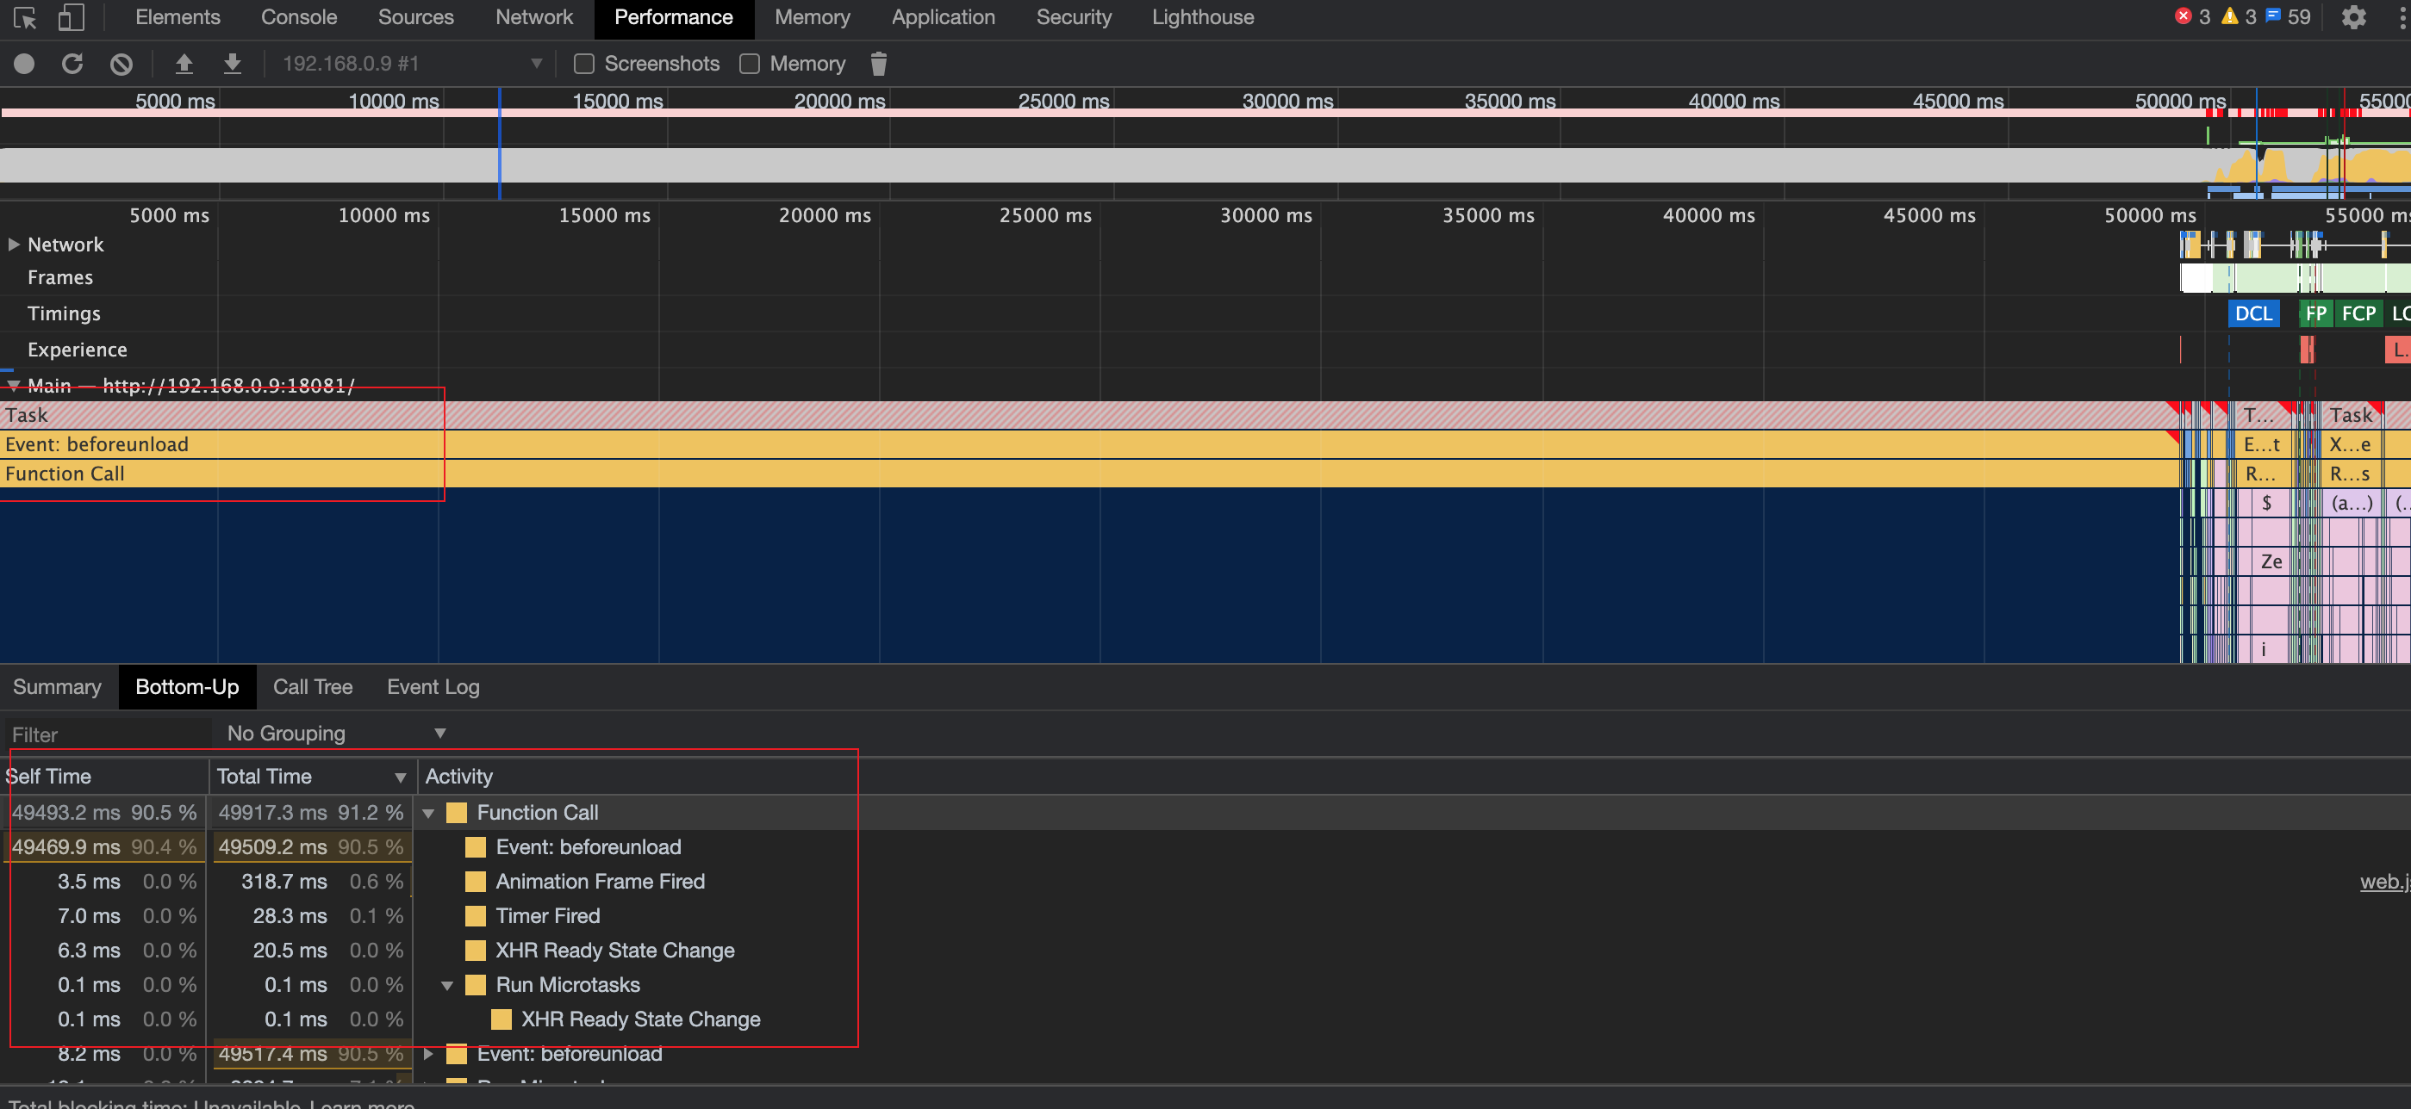Start recording with the record button
The image size is (2411, 1109).
coord(24,64)
